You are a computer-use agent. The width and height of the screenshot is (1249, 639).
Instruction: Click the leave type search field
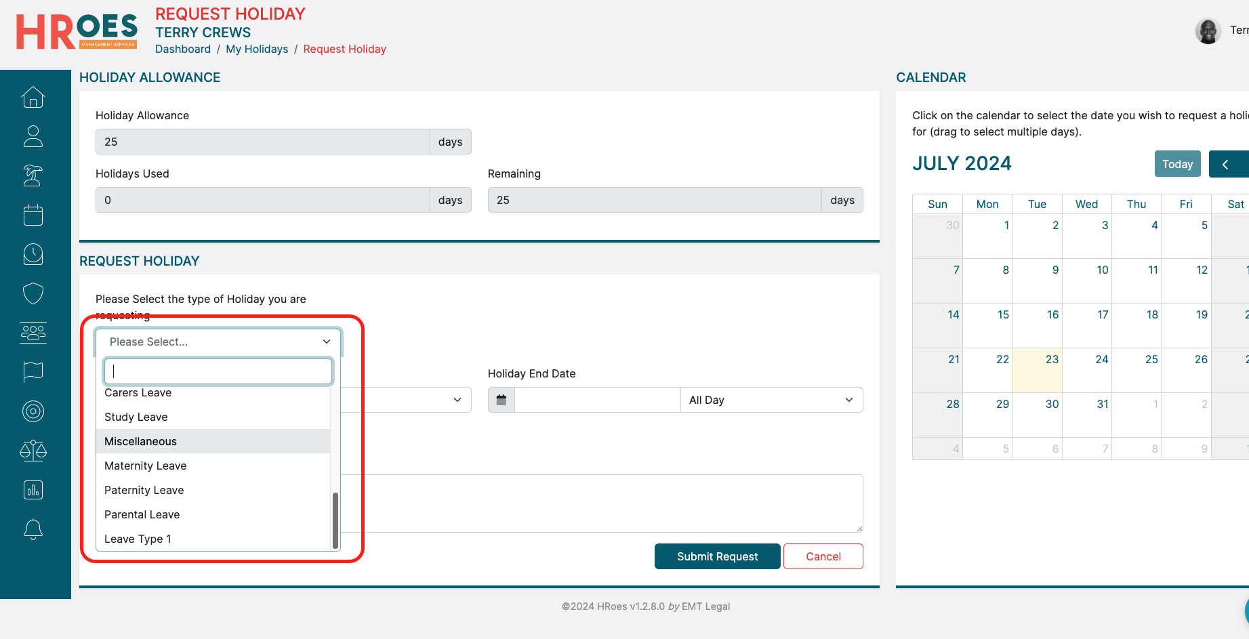218,371
